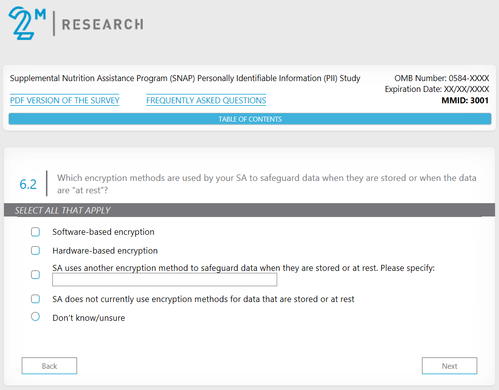Tick the 'SA uses another encryption method' checkbox

[x=35, y=274]
